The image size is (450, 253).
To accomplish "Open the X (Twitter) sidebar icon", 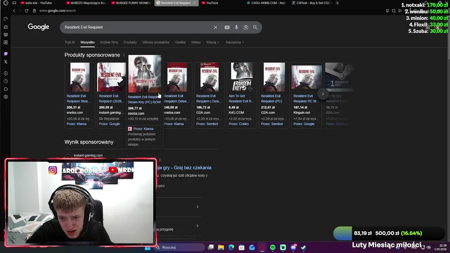I will coord(6,62).
